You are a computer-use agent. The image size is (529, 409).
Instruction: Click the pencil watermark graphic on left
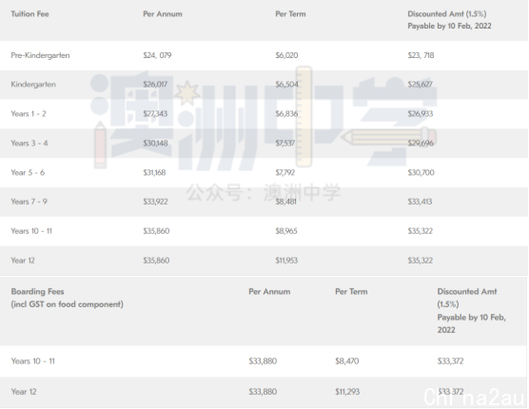point(100,145)
